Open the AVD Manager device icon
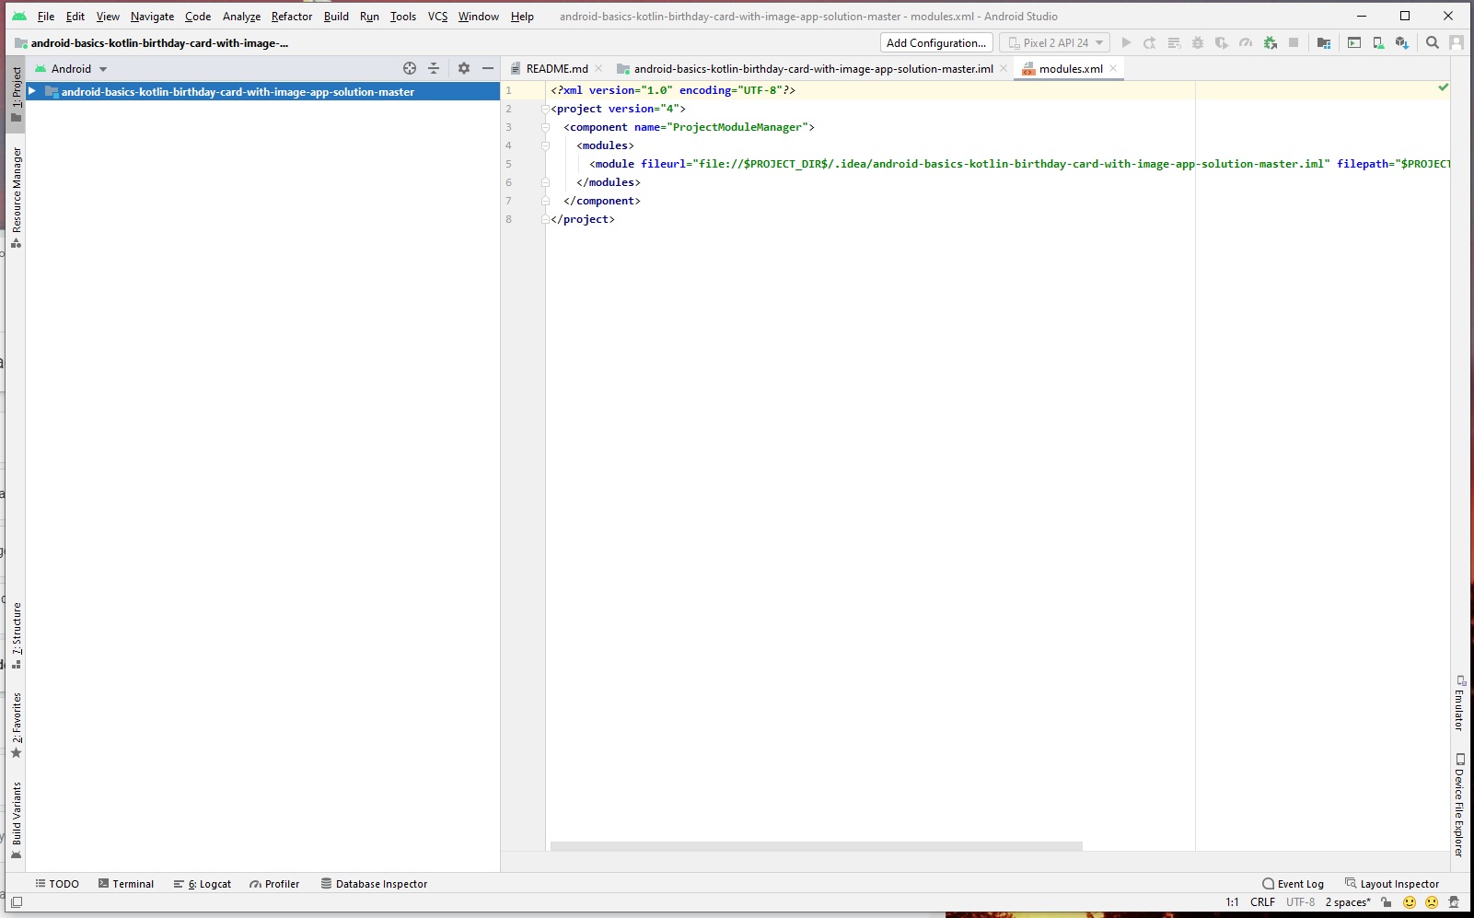Screen dimensions: 1474x918 (1377, 43)
